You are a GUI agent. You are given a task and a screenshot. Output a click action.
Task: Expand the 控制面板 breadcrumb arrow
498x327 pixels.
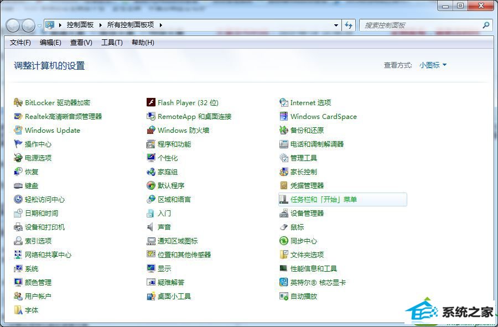coord(100,25)
